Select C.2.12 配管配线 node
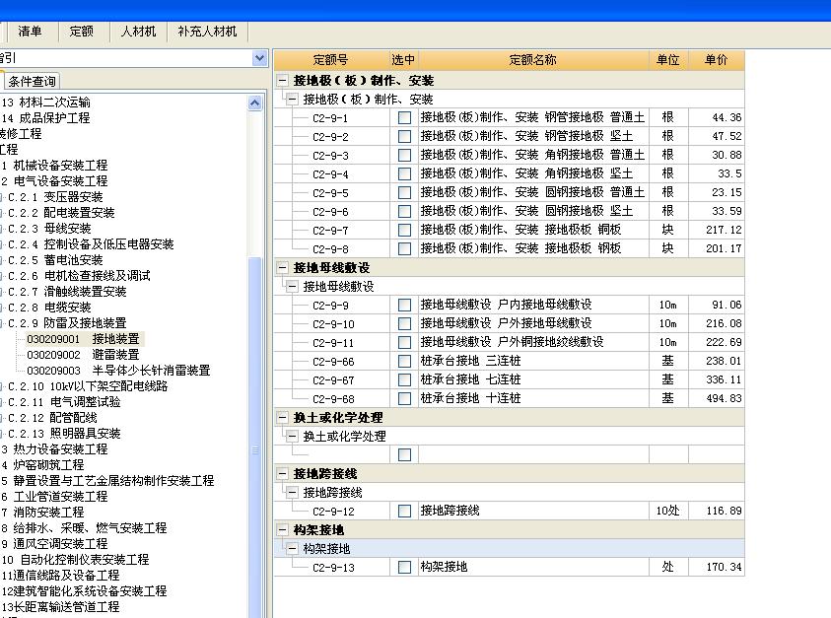Screen dimensions: 831x618 (52, 418)
